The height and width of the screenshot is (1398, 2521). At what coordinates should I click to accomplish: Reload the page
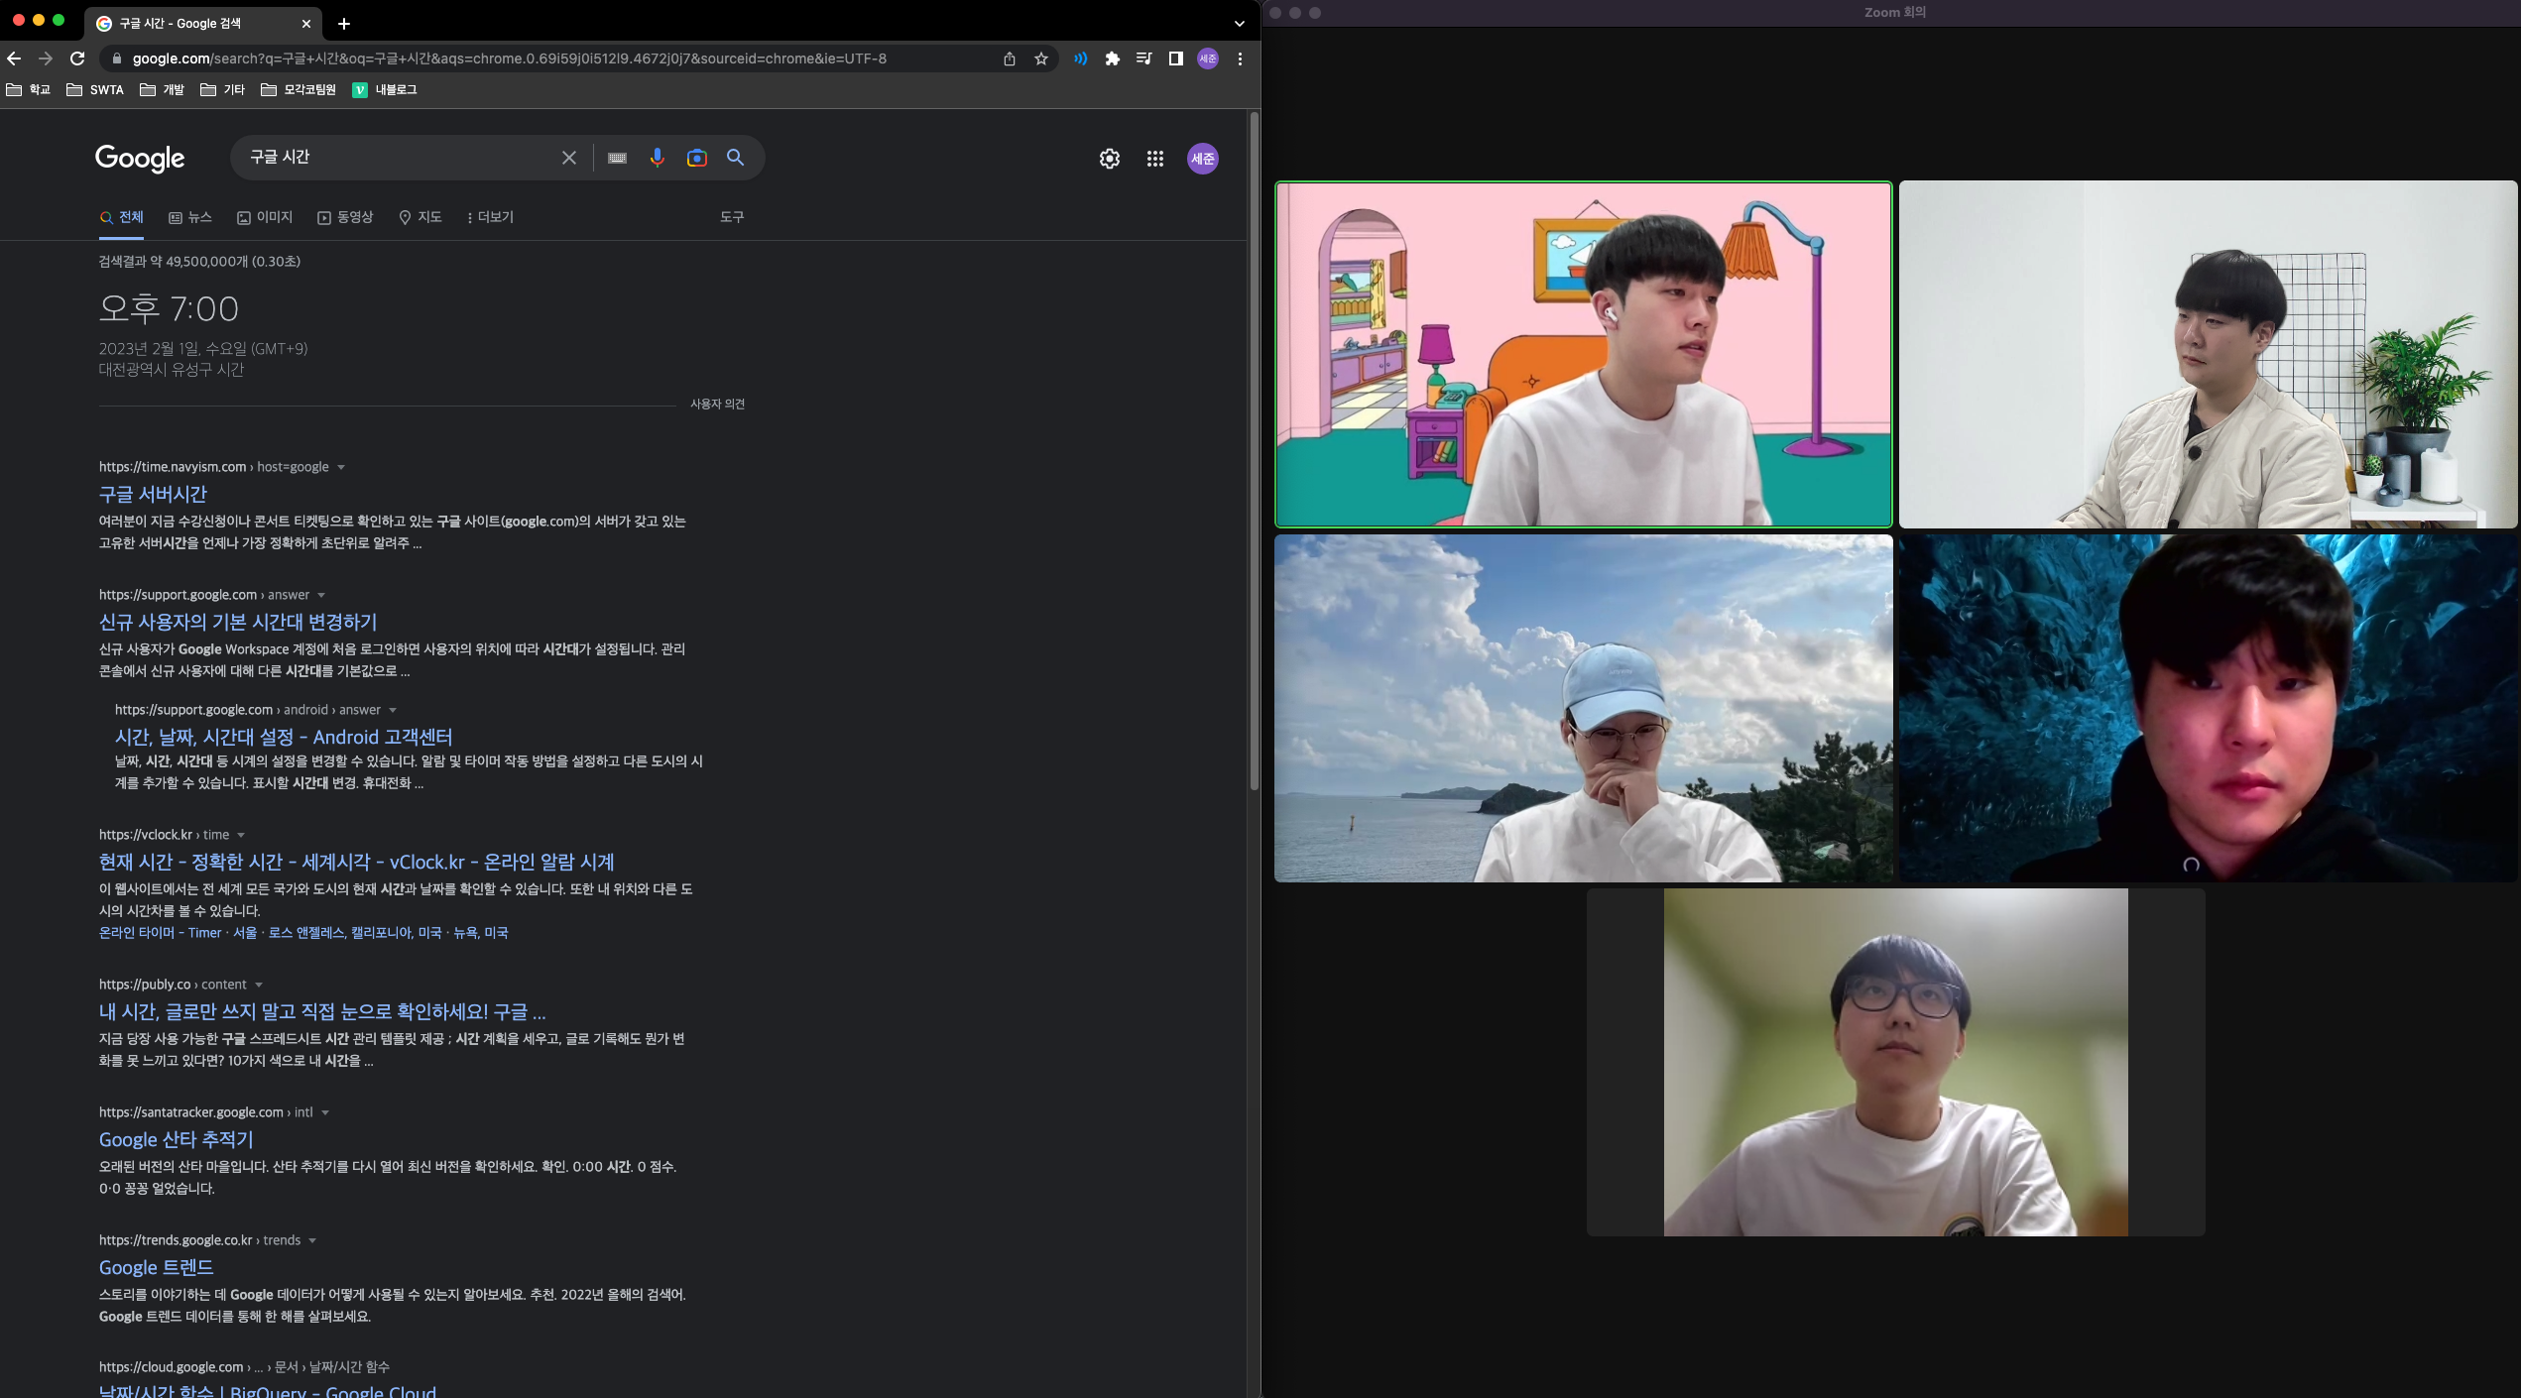[77, 58]
